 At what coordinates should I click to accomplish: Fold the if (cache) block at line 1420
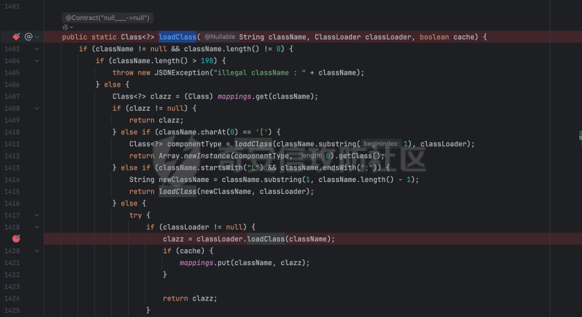click(x=37, y=251)
